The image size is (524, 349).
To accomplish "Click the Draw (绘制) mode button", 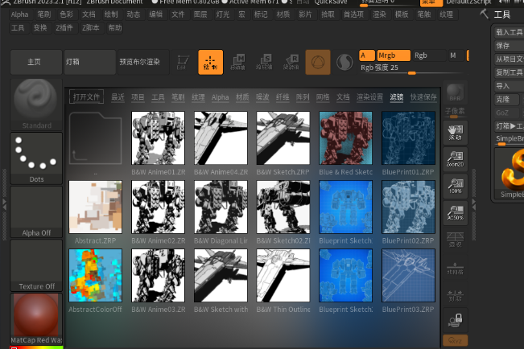I will [x=211, y=61].
